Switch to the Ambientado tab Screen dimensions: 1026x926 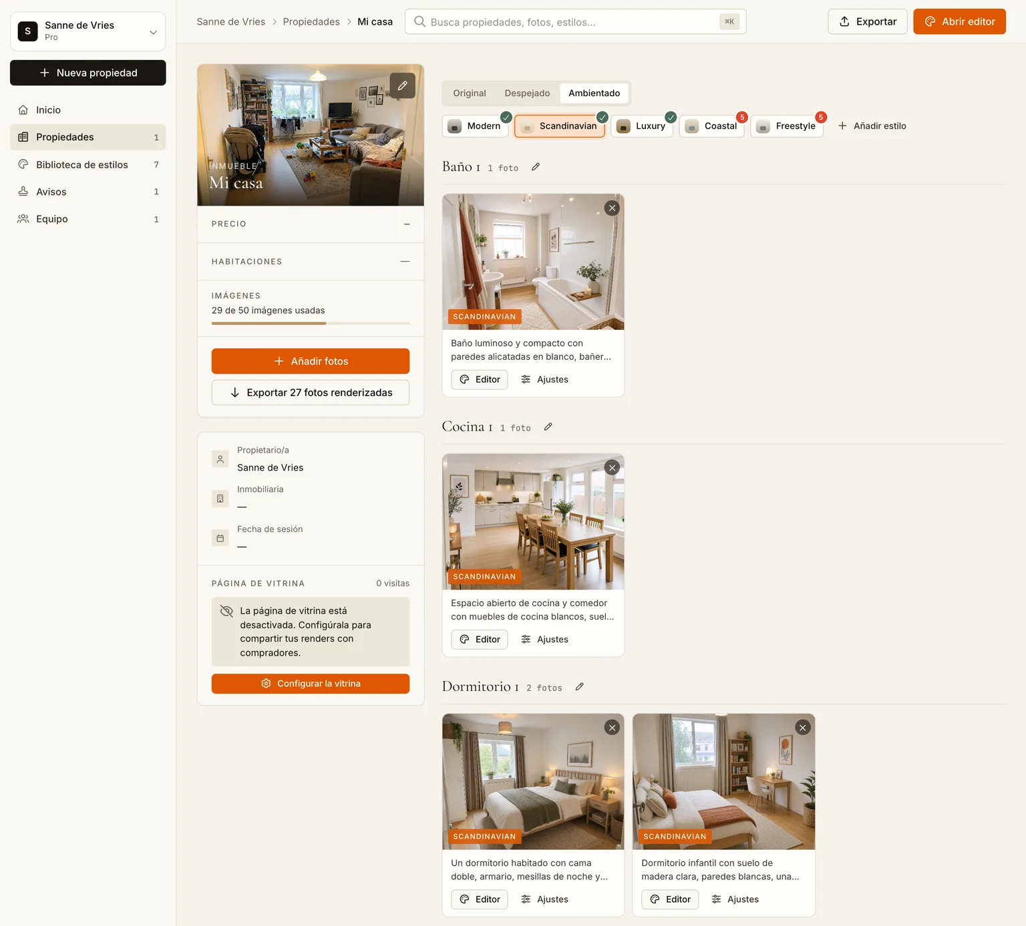coord(594,93)
